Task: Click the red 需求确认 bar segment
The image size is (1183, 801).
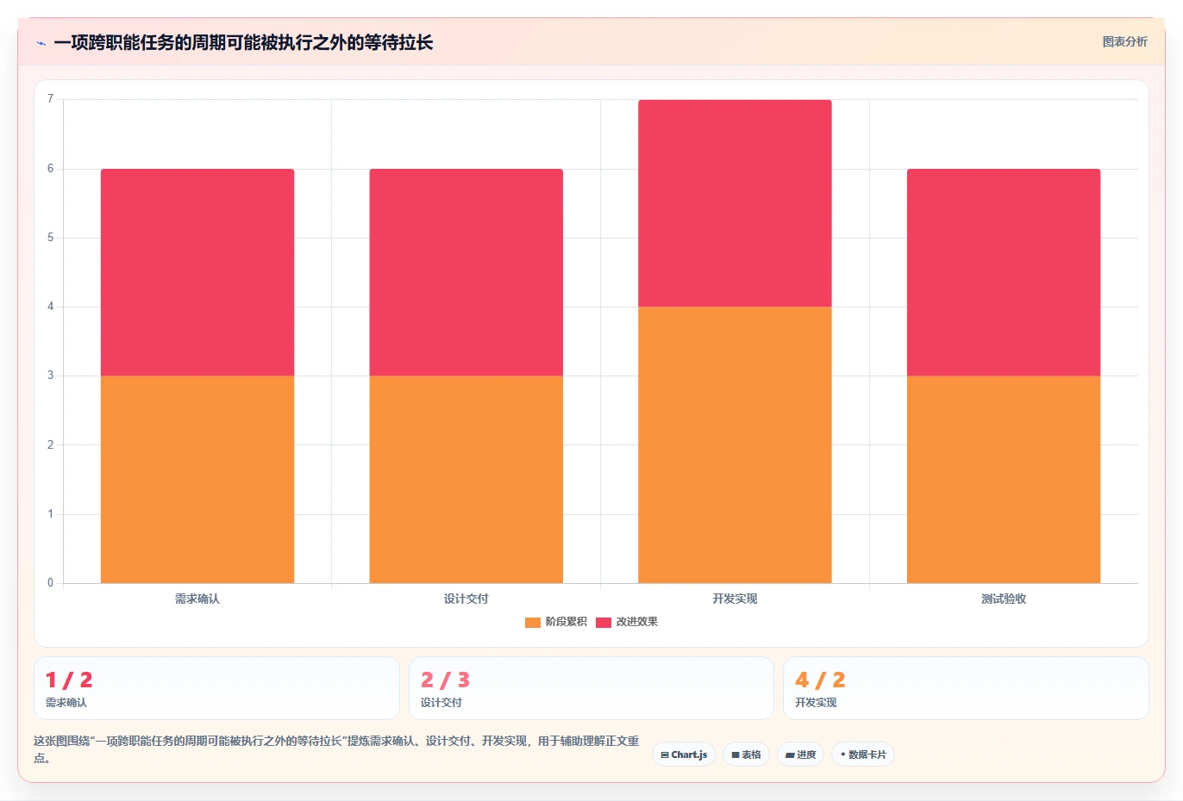Action: click(197, 272)
